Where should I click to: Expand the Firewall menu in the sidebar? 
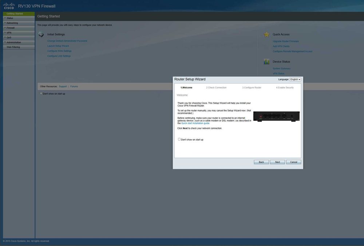tap(19, 28)
